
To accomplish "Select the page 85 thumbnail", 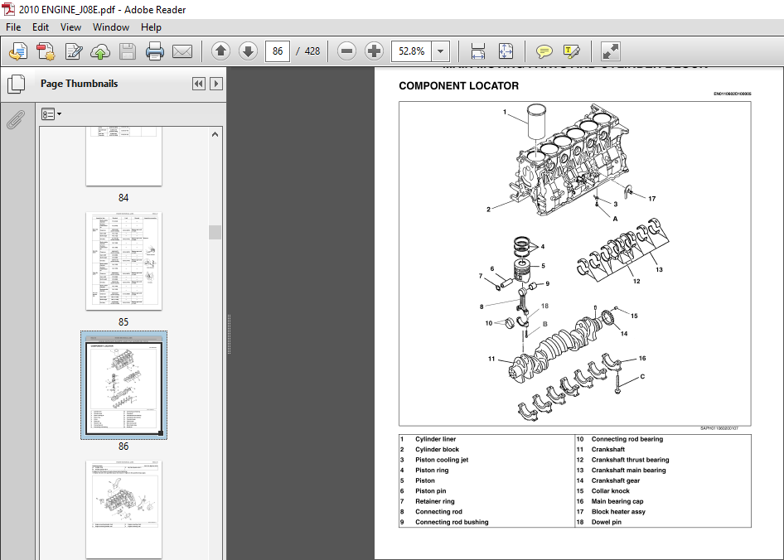I will [124, 261].
